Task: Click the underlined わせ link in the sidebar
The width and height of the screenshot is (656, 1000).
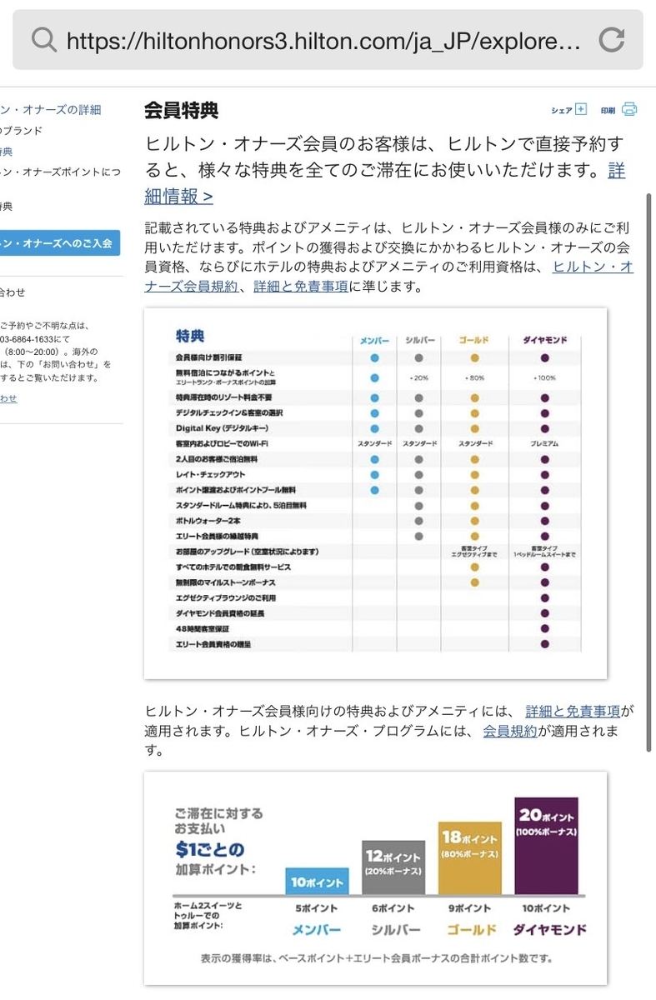Action: coord(8,398)
